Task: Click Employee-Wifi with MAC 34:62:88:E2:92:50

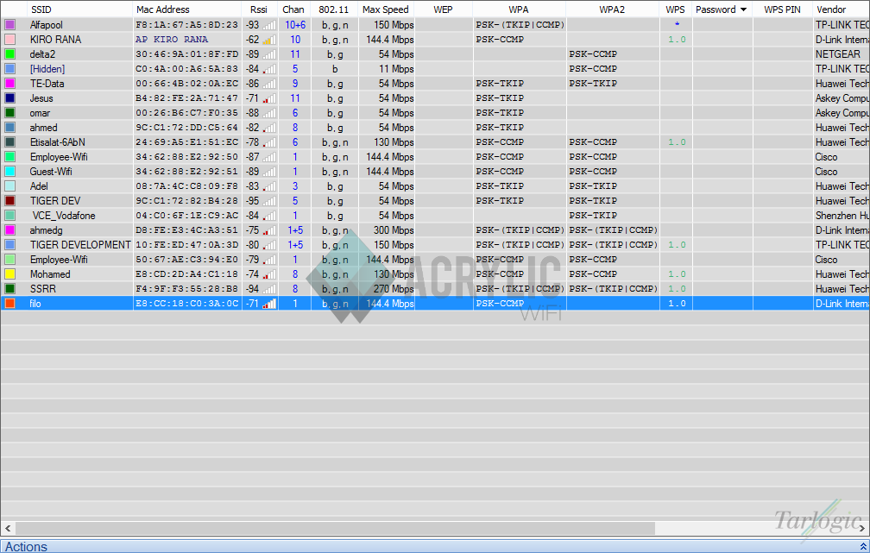Action: [59, 157]
